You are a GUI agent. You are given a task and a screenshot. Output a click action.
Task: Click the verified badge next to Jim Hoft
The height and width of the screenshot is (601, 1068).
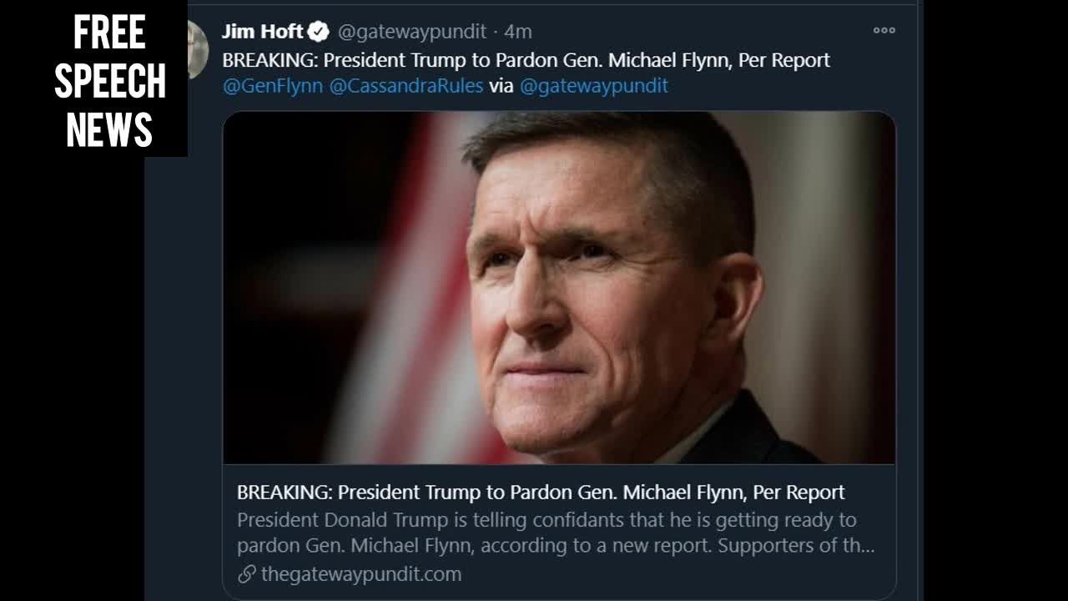coord(319,32)
